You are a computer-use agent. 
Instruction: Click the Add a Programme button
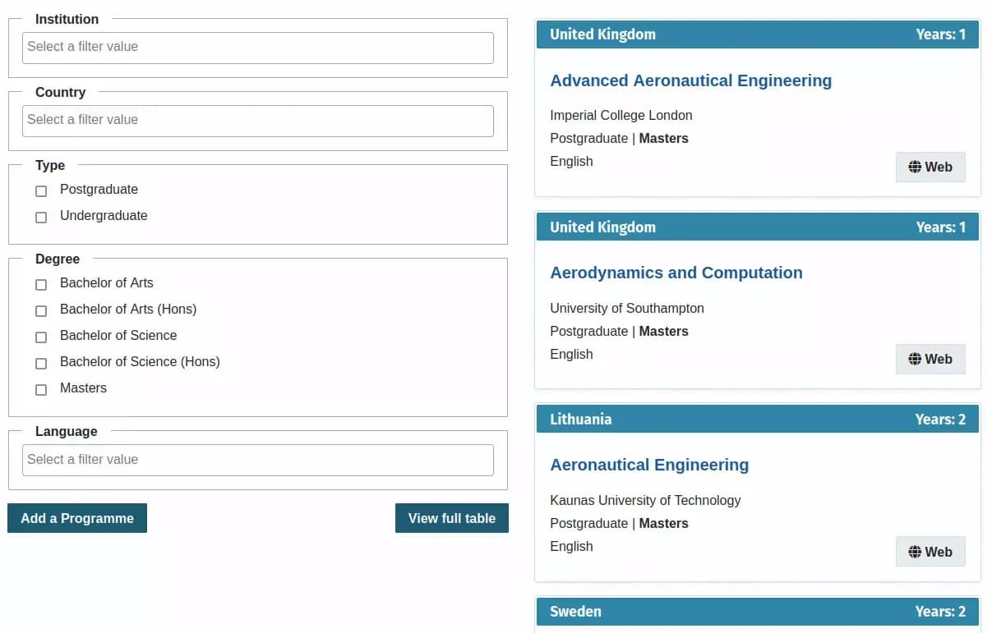pyautogui.click(x=77, y=518)
